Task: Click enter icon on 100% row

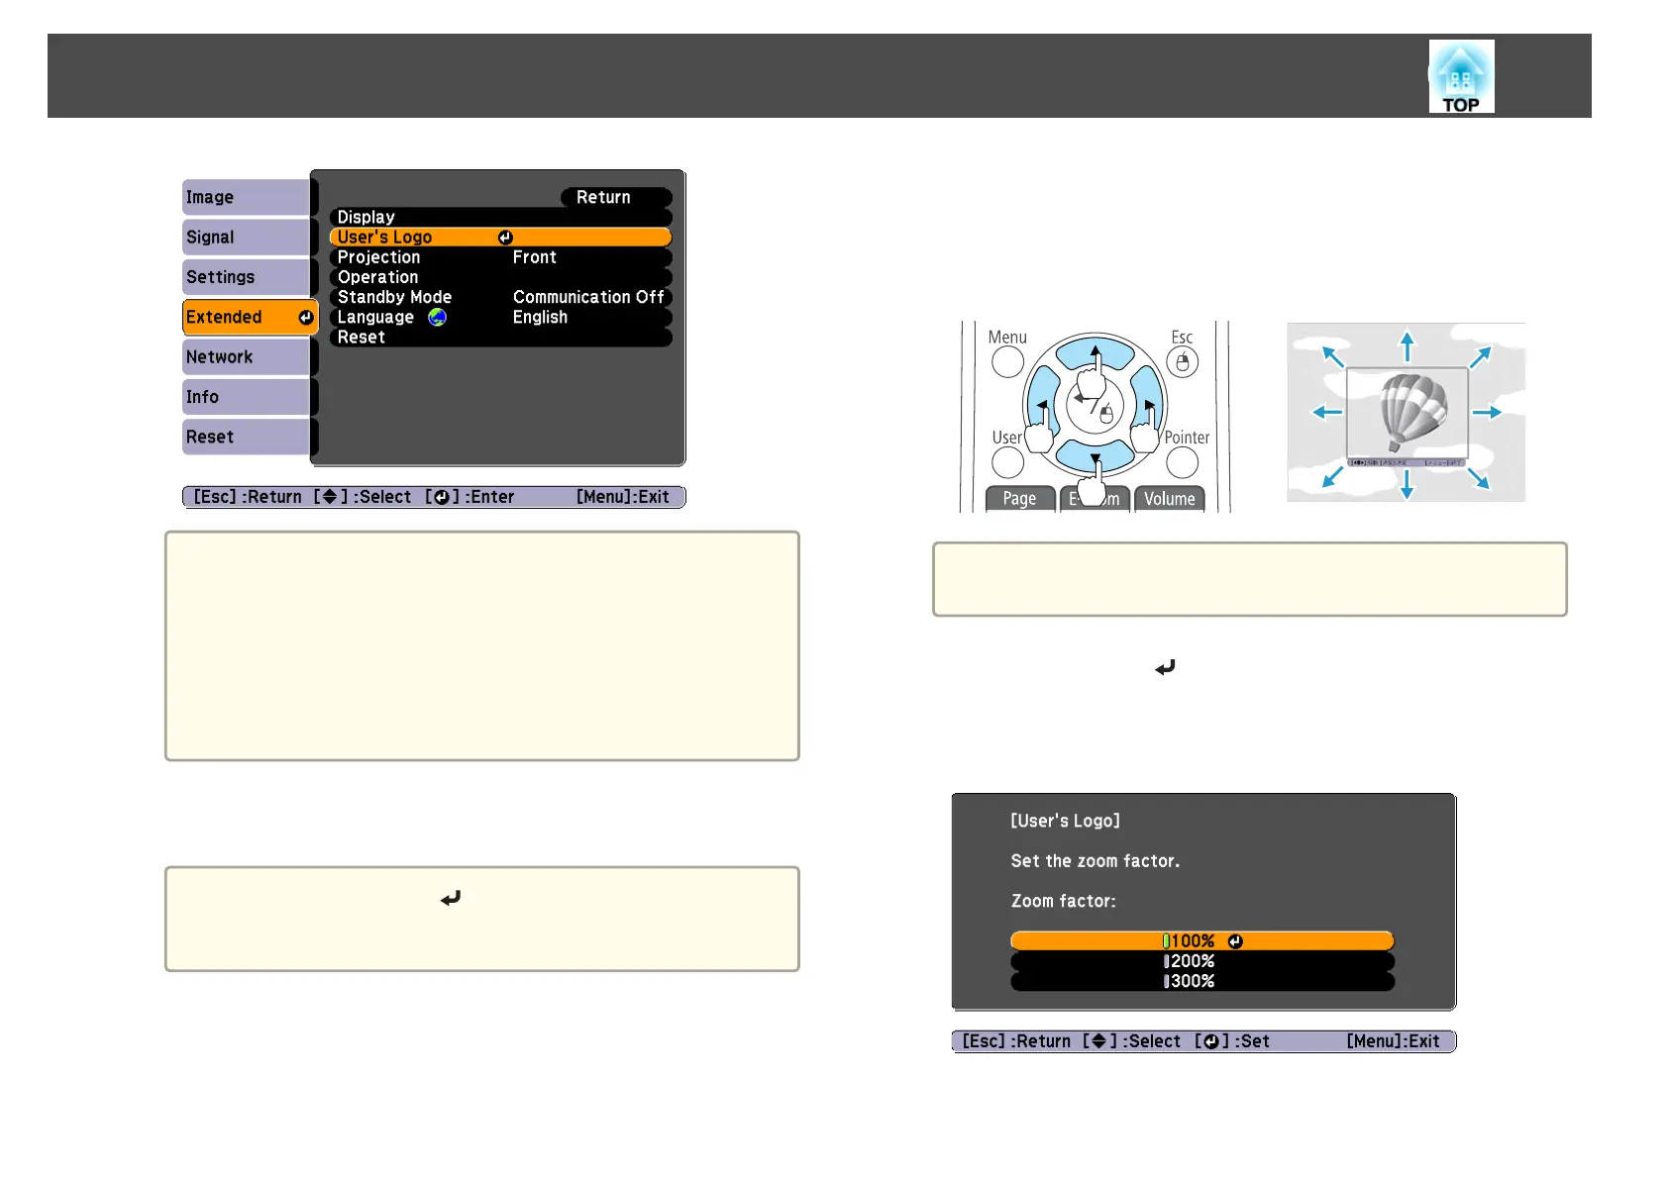Action: point(1235,941)
